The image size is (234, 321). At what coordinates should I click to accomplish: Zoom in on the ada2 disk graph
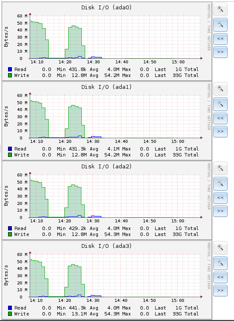coord(220,168)
